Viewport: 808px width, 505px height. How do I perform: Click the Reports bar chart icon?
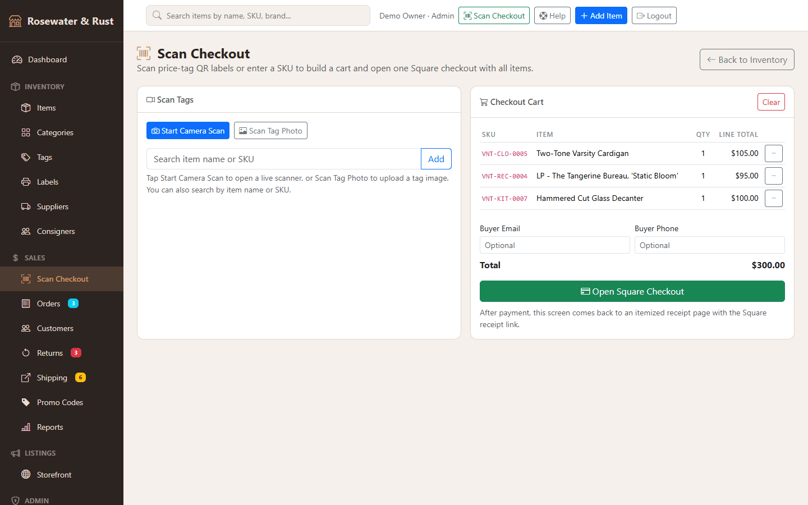point(26,427)
